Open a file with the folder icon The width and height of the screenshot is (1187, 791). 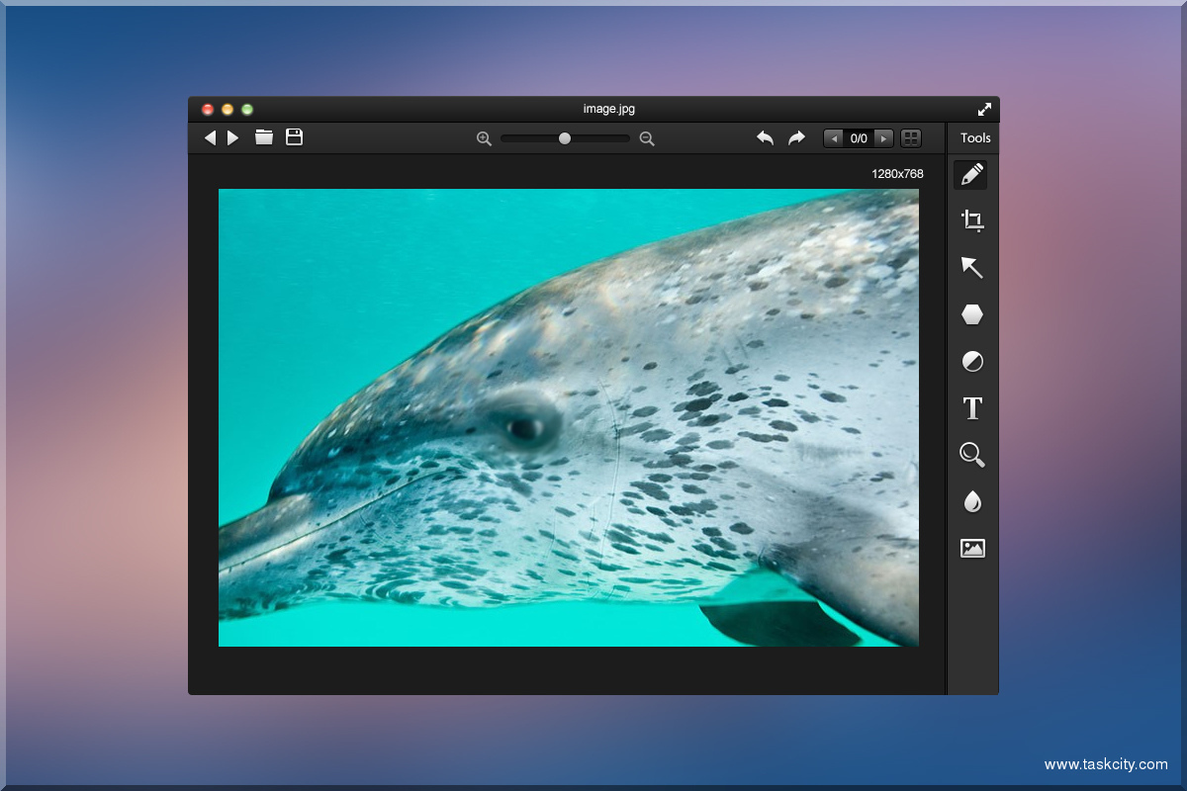point(264,137)
